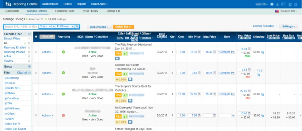302x131 pixels.
Task: Open the Reports menu
Action: (82, 4)
